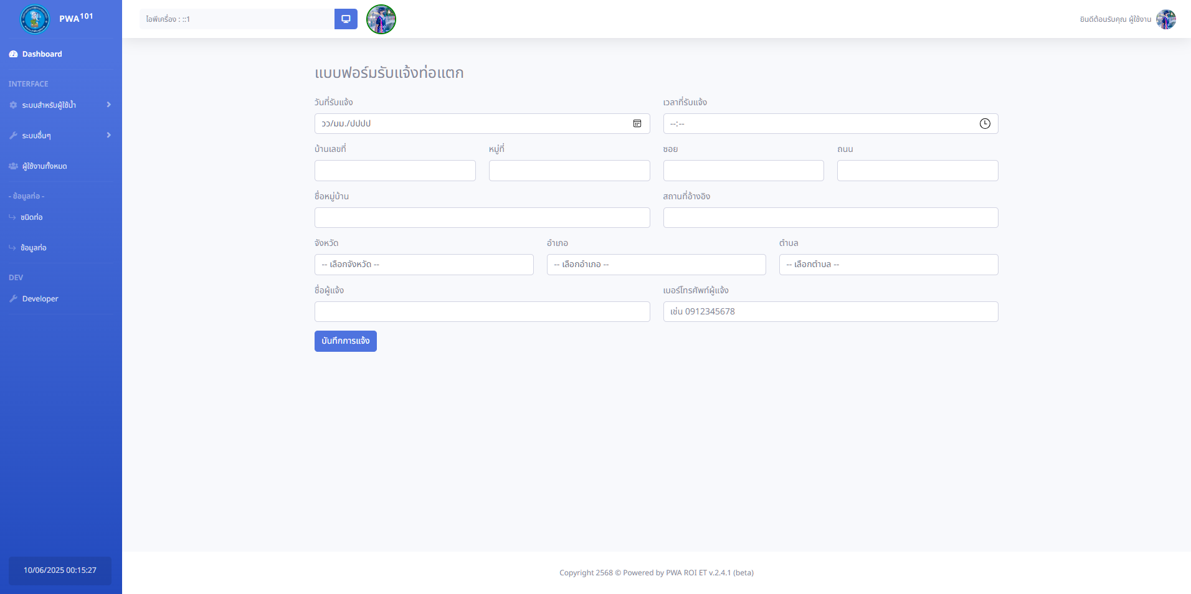This screenshot has width=1191, height=594.
Task: Click the PWA 101 brand link
Action: (x=76, y=18)
